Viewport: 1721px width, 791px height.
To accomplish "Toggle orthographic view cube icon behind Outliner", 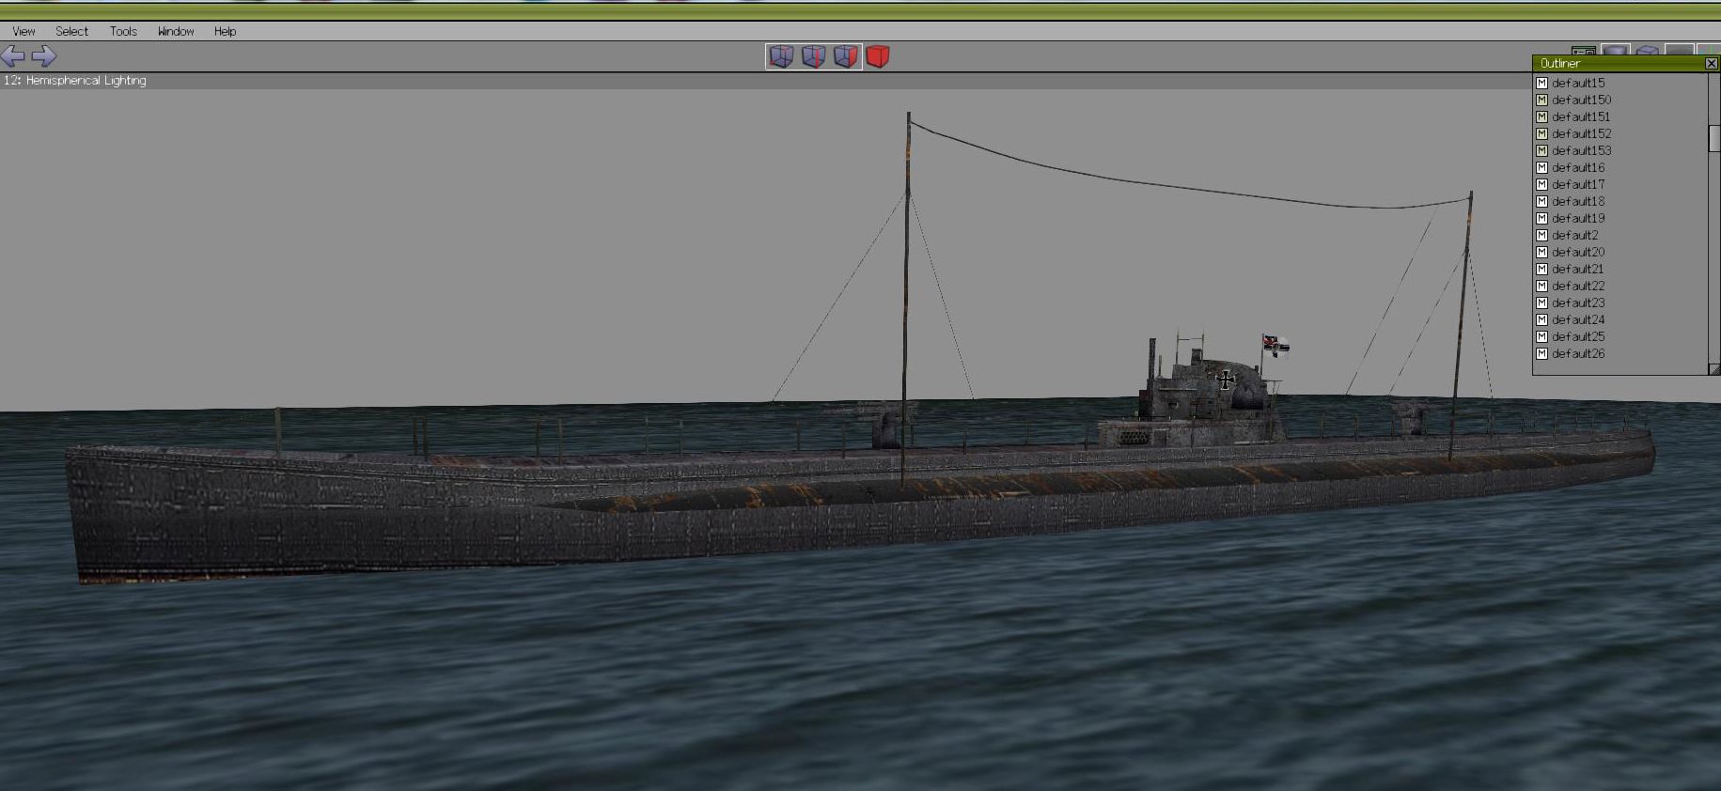I will [x=1647, y=50].
